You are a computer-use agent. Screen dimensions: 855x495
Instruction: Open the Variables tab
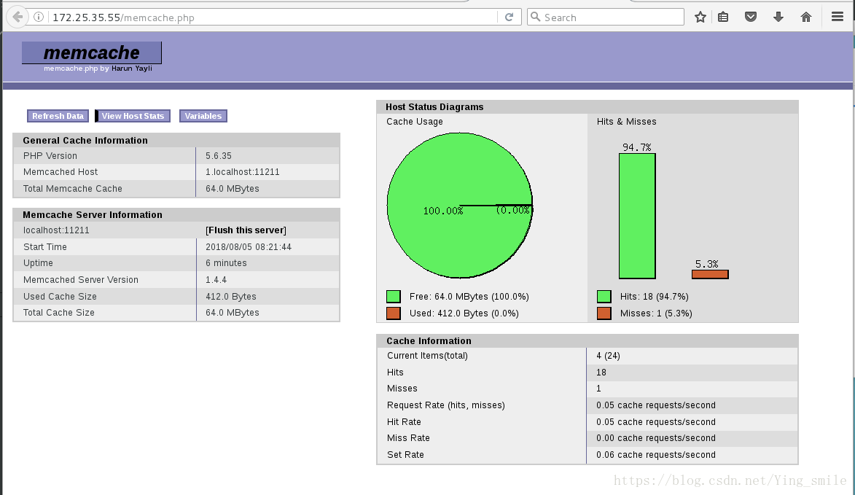tap(203, 116)
